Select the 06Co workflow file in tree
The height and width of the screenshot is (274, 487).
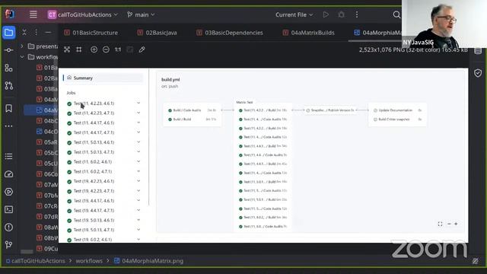tap(46, 174)
